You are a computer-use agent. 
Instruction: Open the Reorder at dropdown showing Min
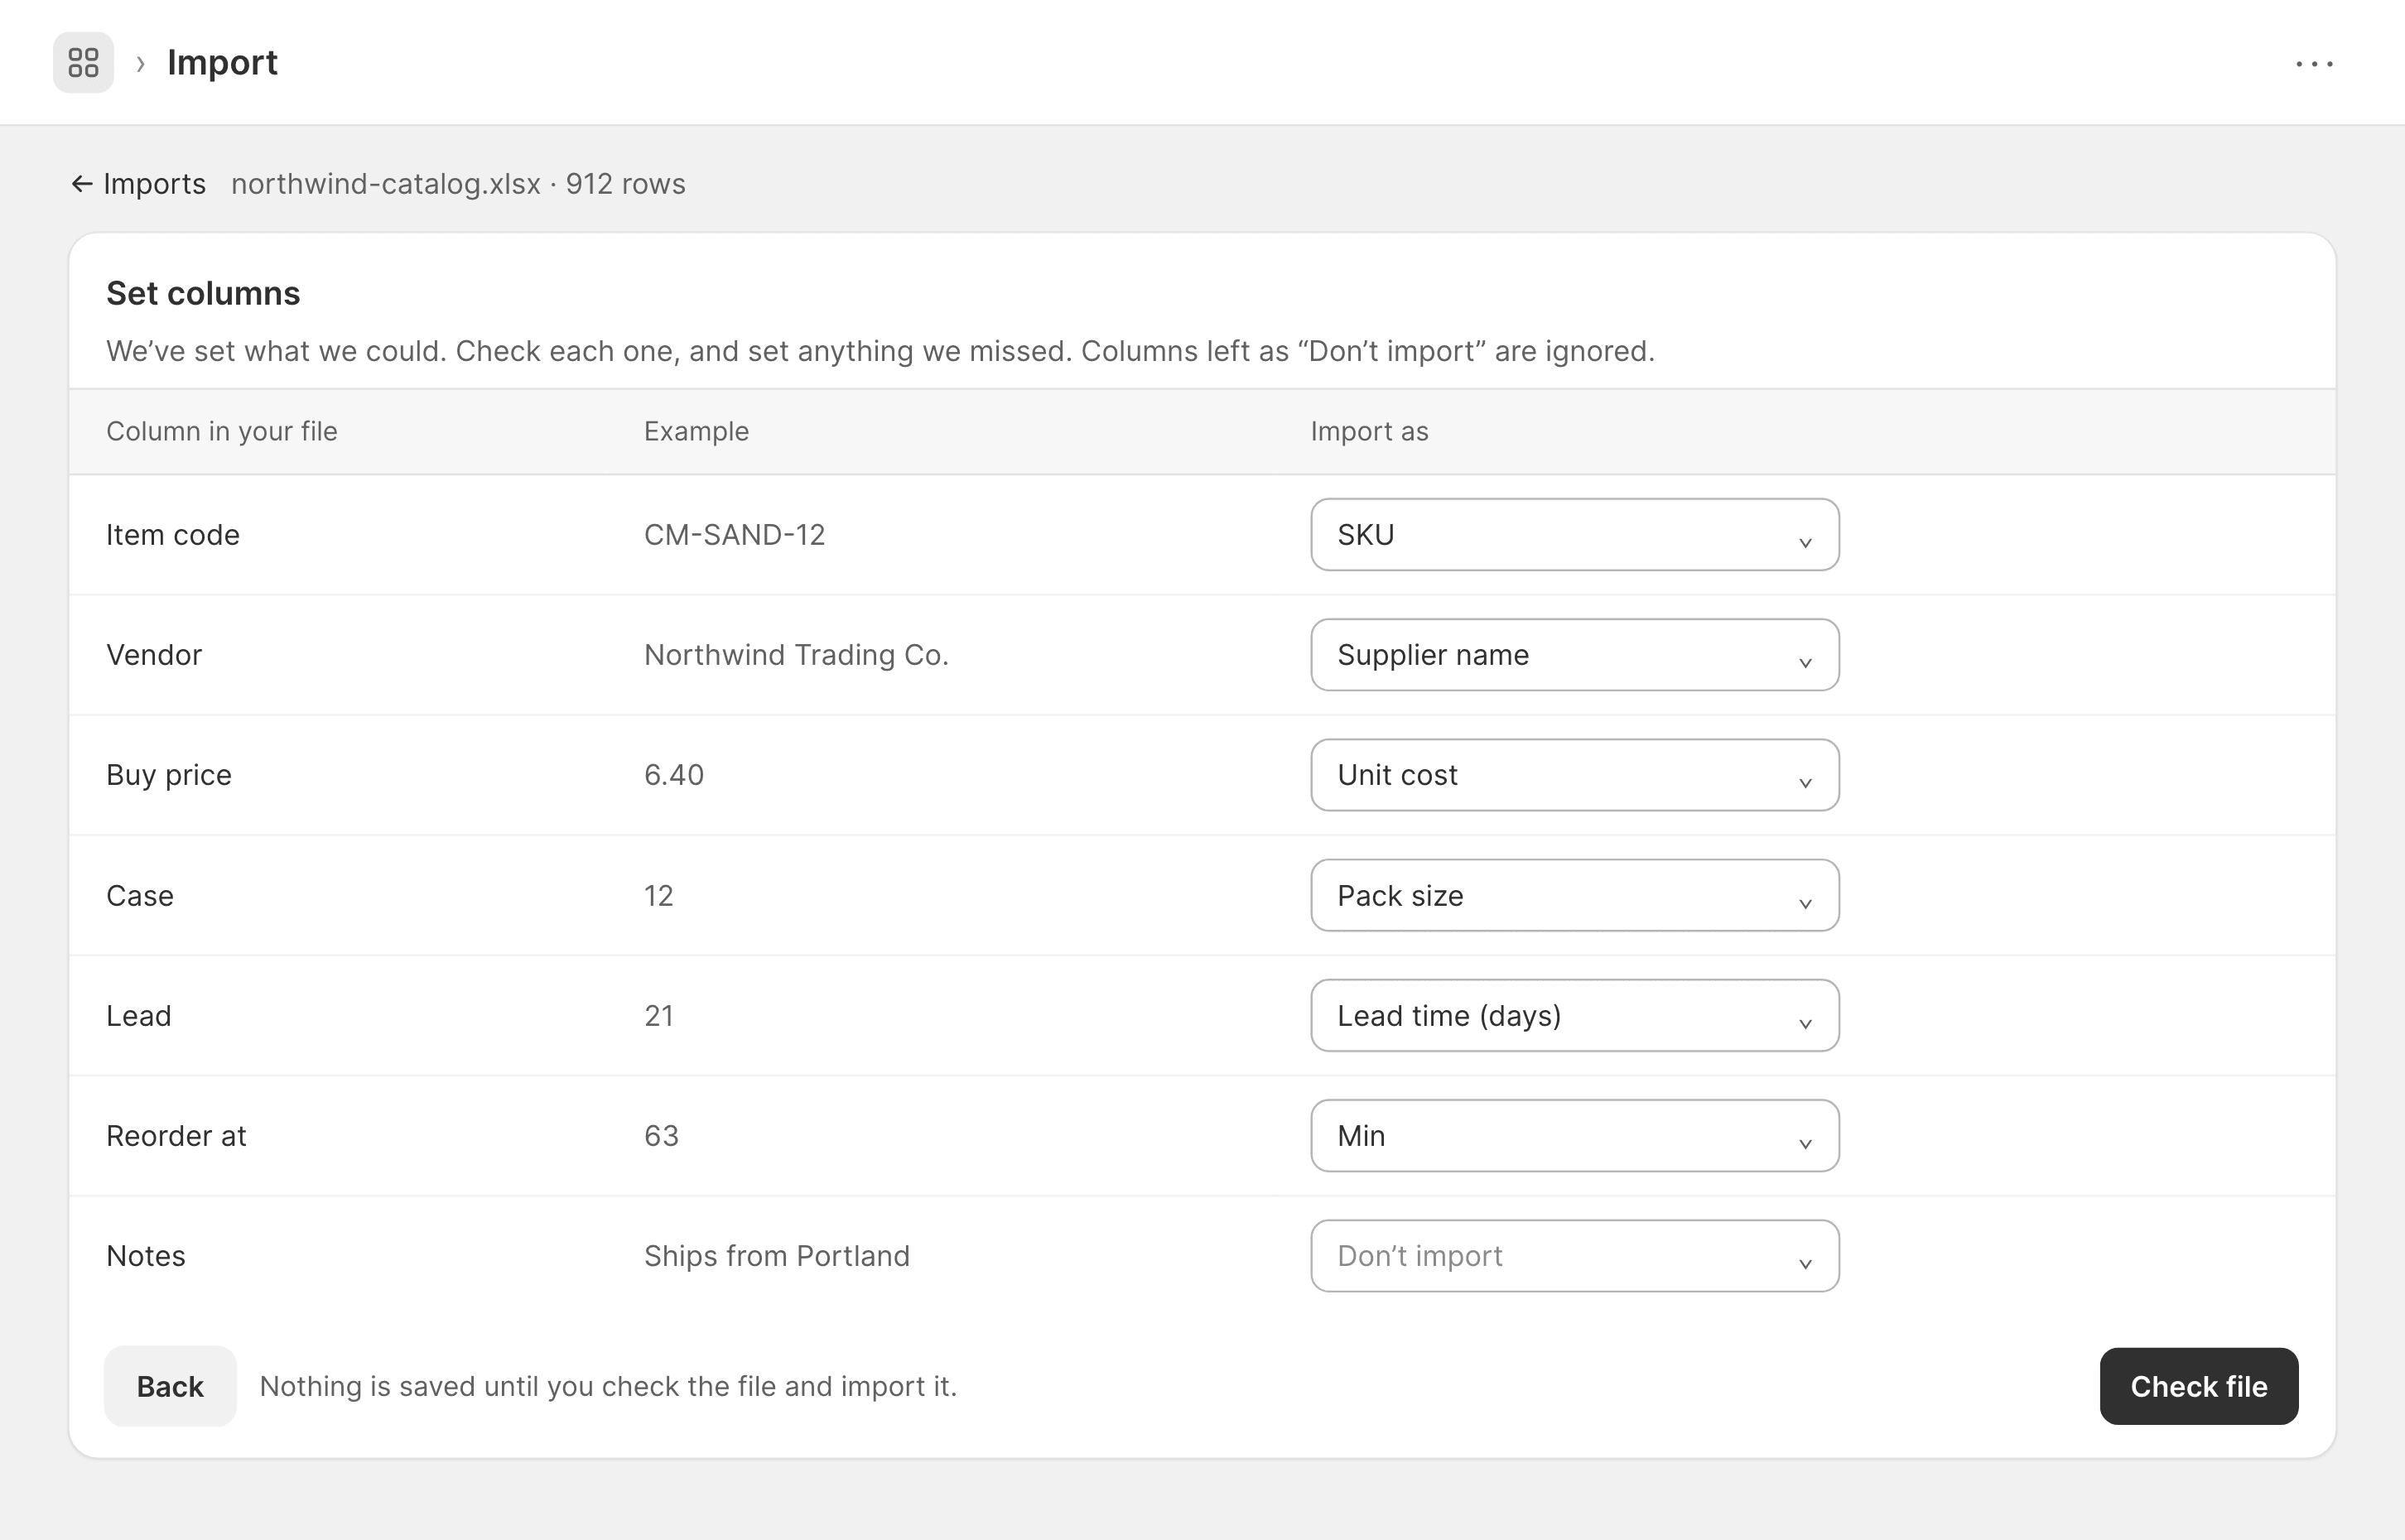(1574, 1136)
